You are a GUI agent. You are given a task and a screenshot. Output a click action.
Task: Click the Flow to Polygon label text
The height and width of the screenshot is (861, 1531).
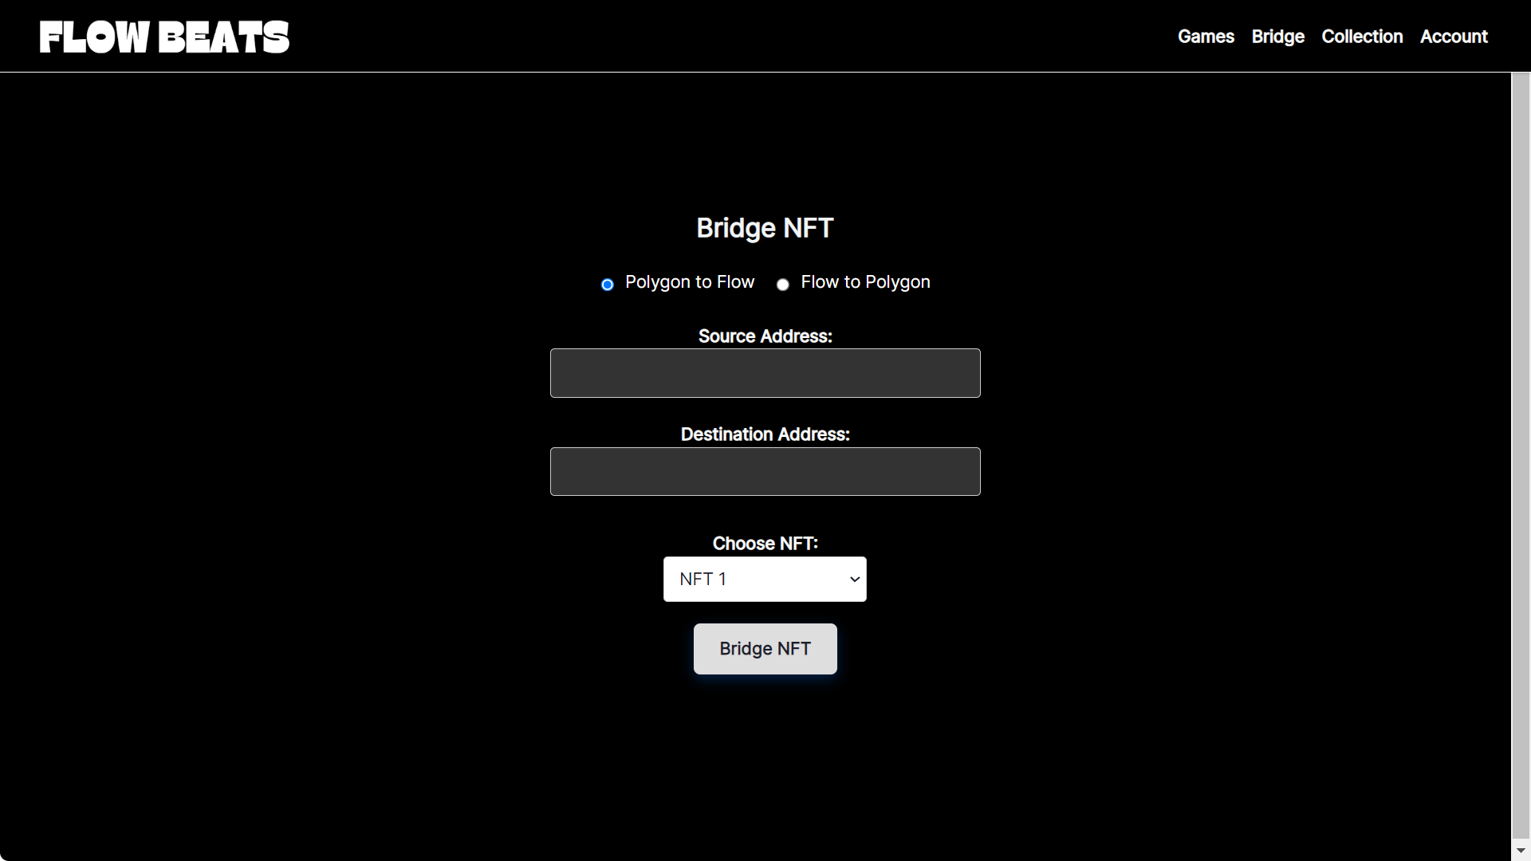pyautogui.click(x=865, y=282)
